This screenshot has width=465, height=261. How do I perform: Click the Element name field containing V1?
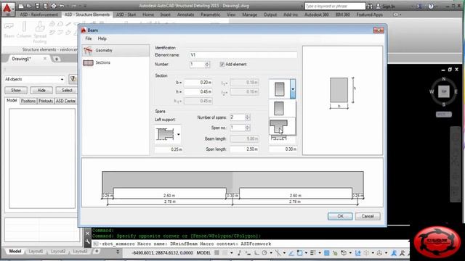pos(243,55)
